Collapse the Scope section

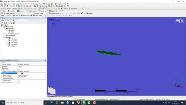tap(1, 63)
